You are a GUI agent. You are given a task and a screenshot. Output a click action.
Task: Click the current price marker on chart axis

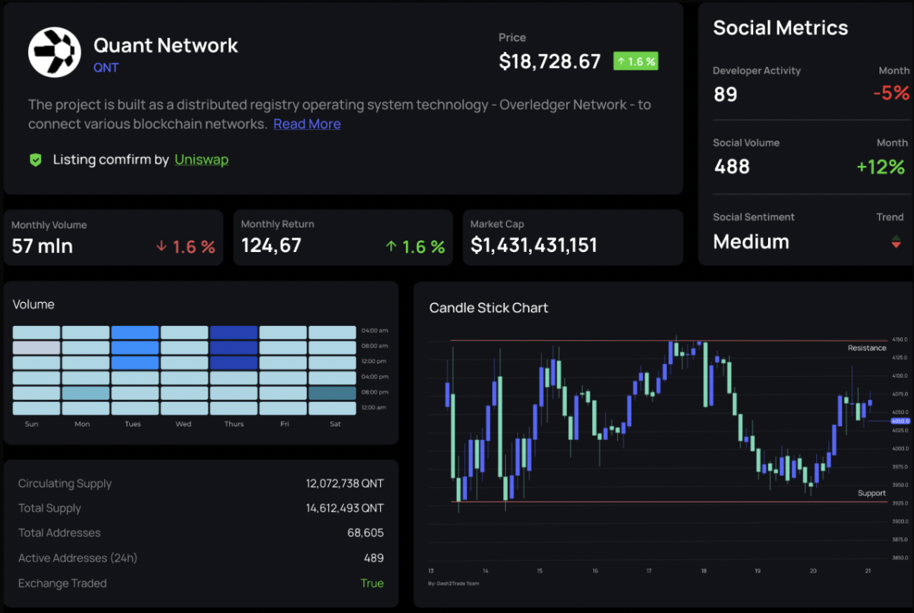pos(900,421)
